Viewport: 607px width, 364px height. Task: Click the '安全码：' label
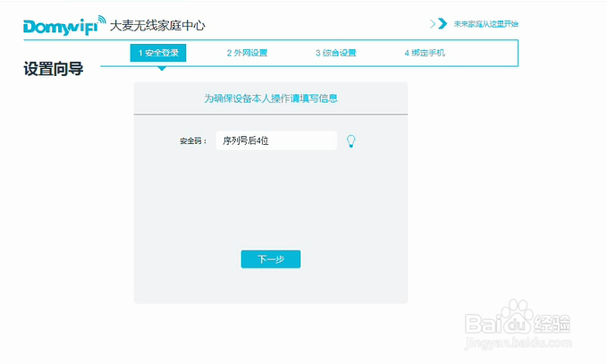point(193,141)
